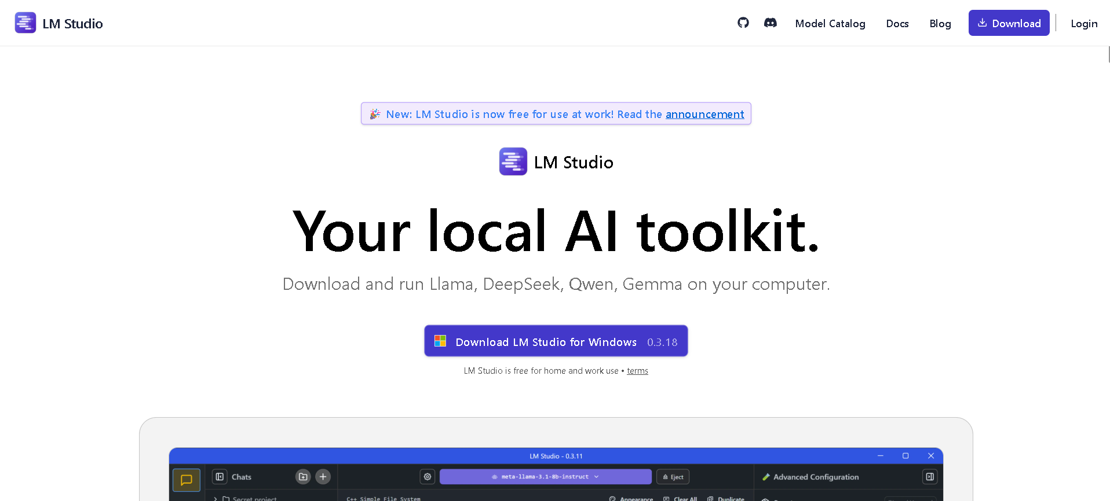The width and height of the screenshot is (1110, 501).
Task: Click the close X in app preview titlebar
Action: 931,456
